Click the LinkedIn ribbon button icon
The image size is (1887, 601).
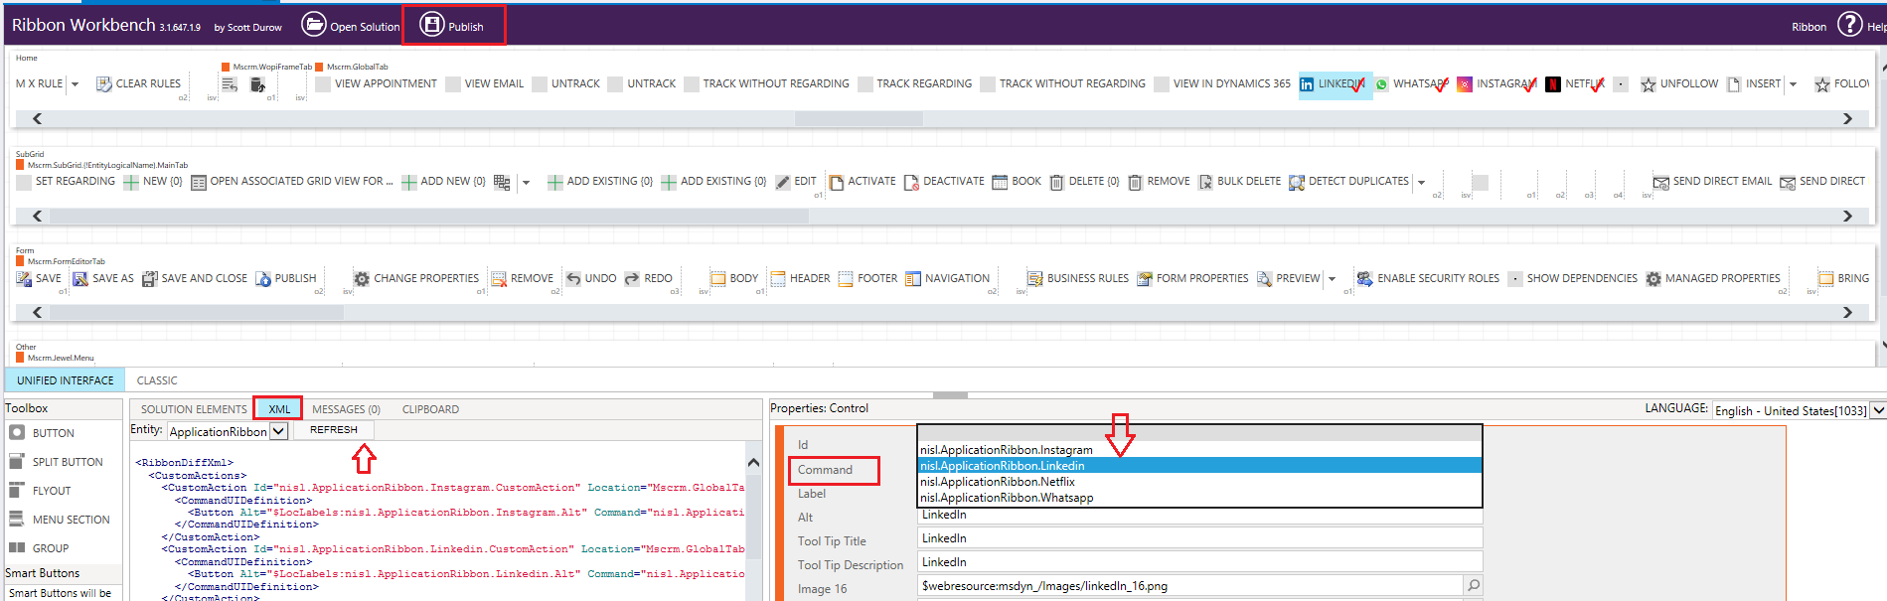(x=1307, y=84)
